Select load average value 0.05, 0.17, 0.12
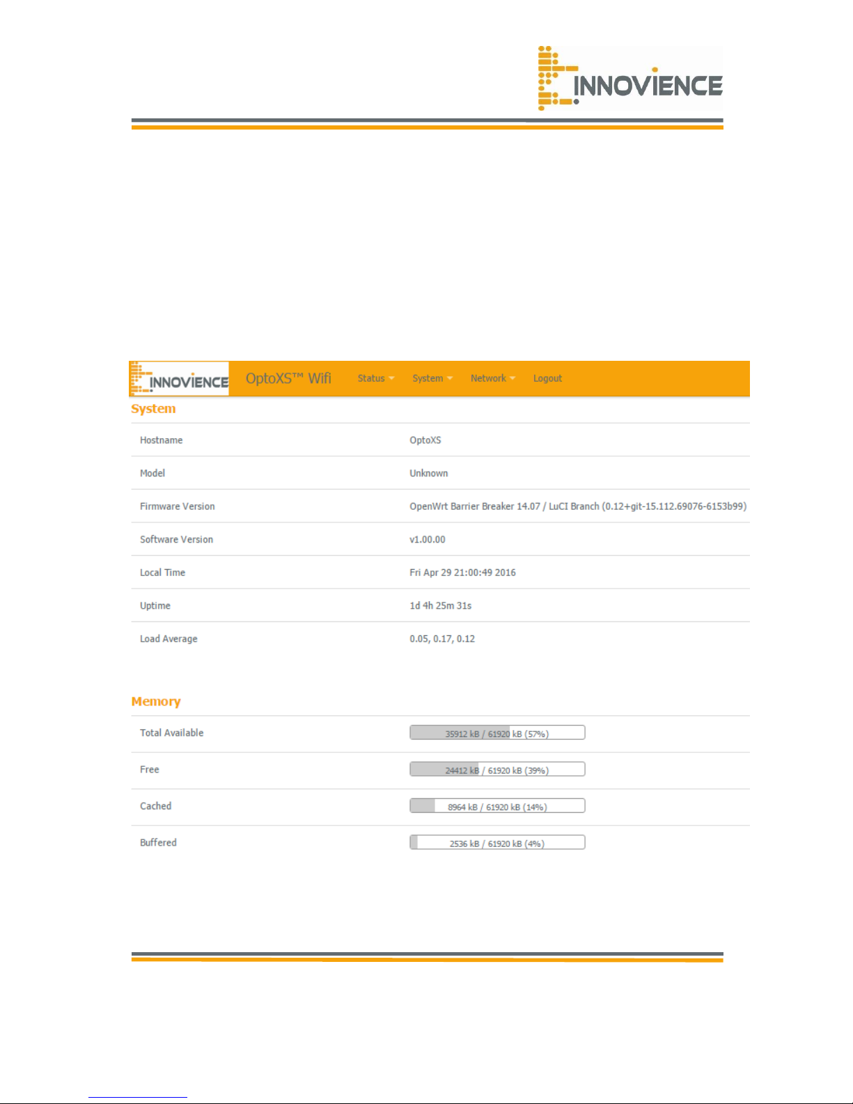 pos(442,639)
